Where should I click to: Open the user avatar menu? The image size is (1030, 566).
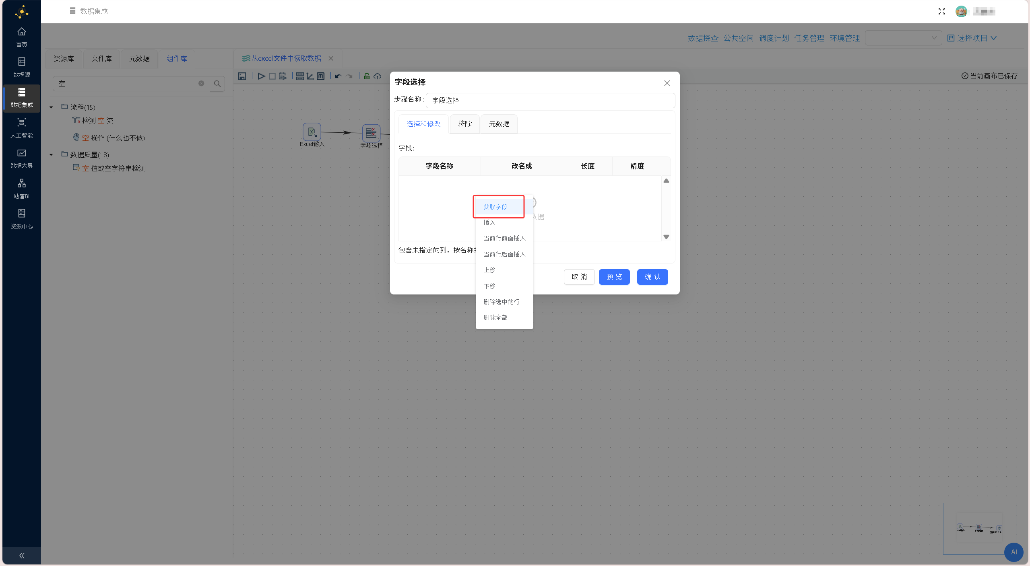(961, 11)
